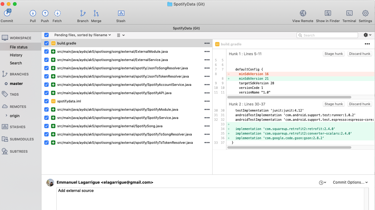Click the committer avatar image
The image size is (375, 210).
50,182
